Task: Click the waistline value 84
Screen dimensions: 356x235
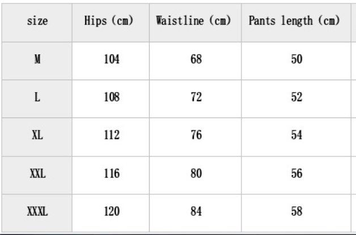Action: point(194,212)
